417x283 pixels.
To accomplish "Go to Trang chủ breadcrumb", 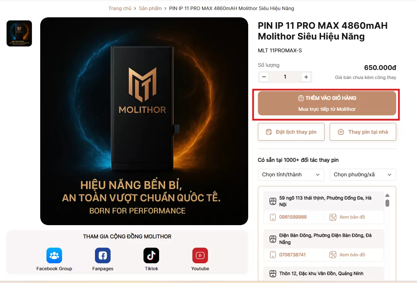I will click(x=120, y=8).
